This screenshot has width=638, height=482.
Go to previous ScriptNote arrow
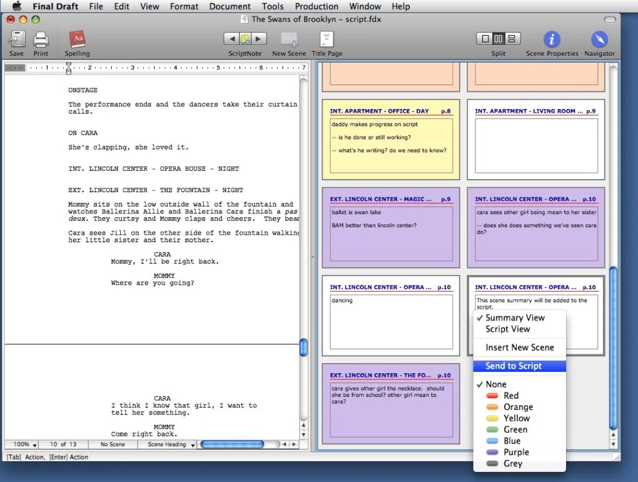tap(231, 39)
